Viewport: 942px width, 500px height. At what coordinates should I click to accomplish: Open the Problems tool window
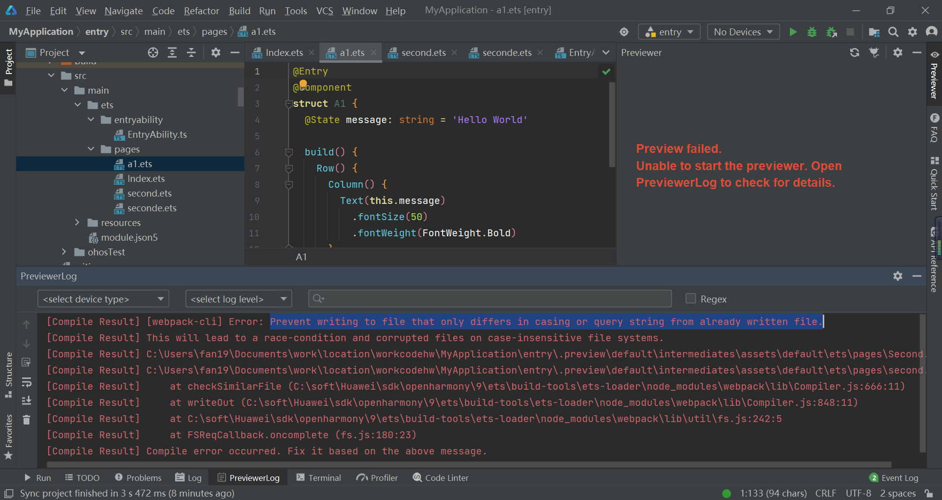point(138,477)
